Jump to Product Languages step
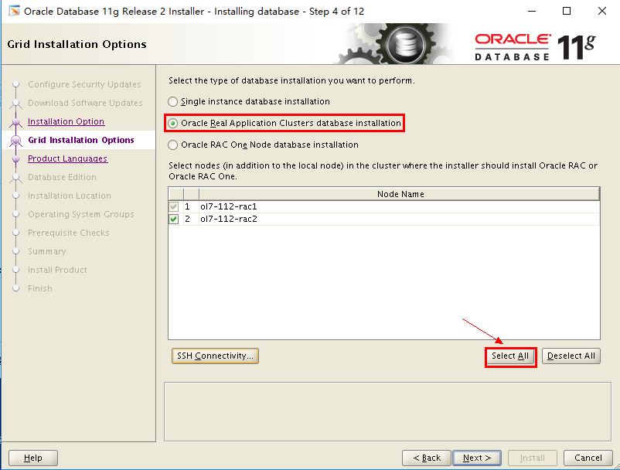Screen dimensions: 620x470 point(67,158)
